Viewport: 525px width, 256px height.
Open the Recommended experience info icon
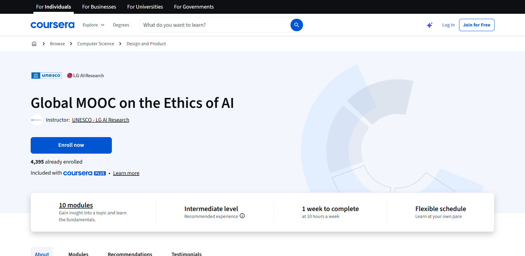242,216
